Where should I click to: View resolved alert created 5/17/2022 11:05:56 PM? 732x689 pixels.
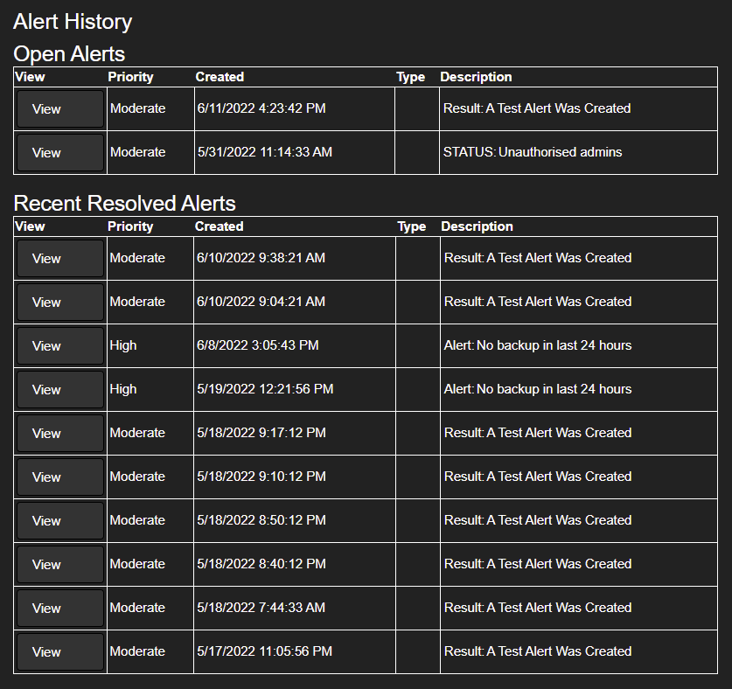click(59, 652)
